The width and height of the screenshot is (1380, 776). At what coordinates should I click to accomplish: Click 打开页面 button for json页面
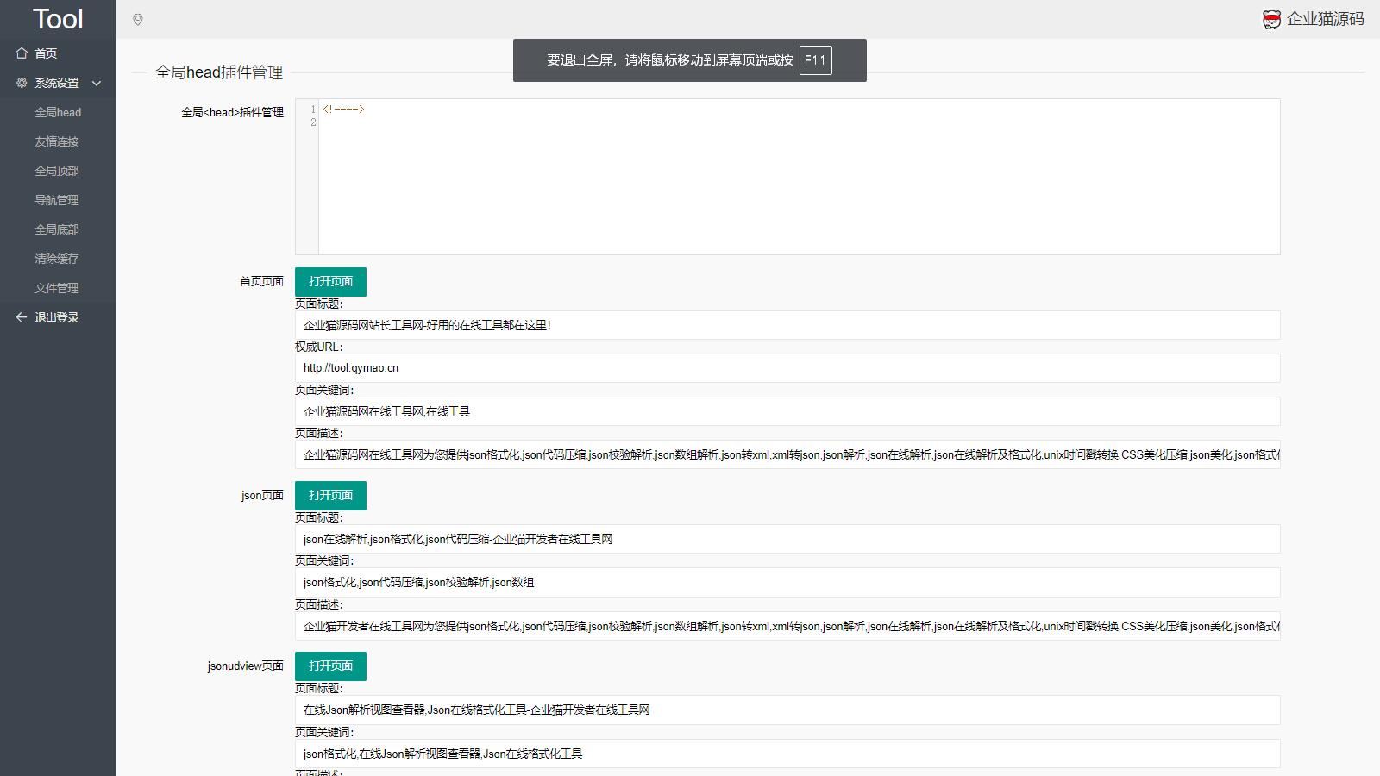tap(330, 496)
